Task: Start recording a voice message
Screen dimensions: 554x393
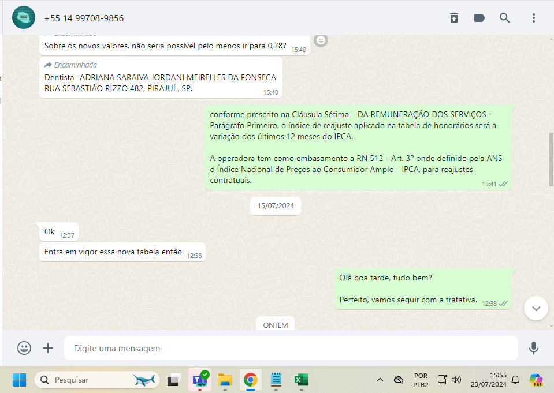Action: pyautogui.click(x=534, y=348)
